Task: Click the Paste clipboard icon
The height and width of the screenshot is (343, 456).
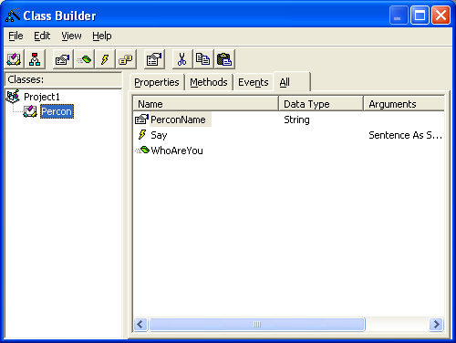Action: pyautogui.click(x=224, y=59)
